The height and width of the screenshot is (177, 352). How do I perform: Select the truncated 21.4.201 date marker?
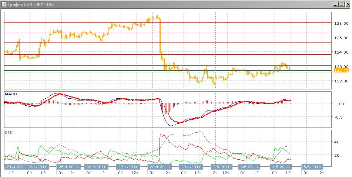click(14, 167)
